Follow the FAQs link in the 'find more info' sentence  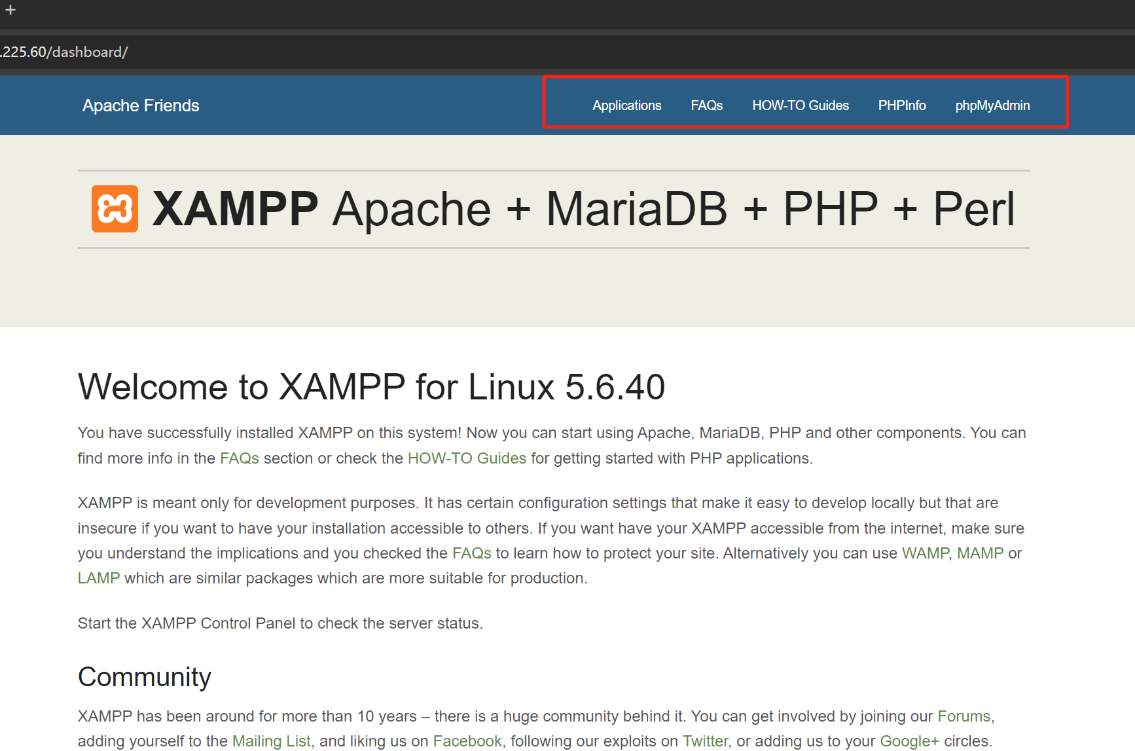tap(240, 458)
